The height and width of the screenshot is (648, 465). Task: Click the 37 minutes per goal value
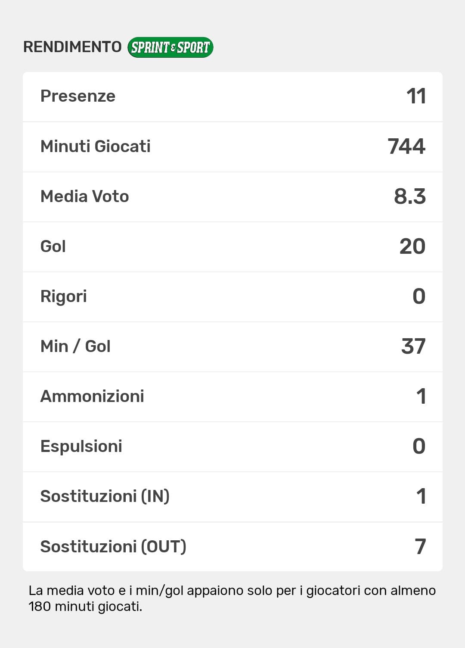[413, 346]
